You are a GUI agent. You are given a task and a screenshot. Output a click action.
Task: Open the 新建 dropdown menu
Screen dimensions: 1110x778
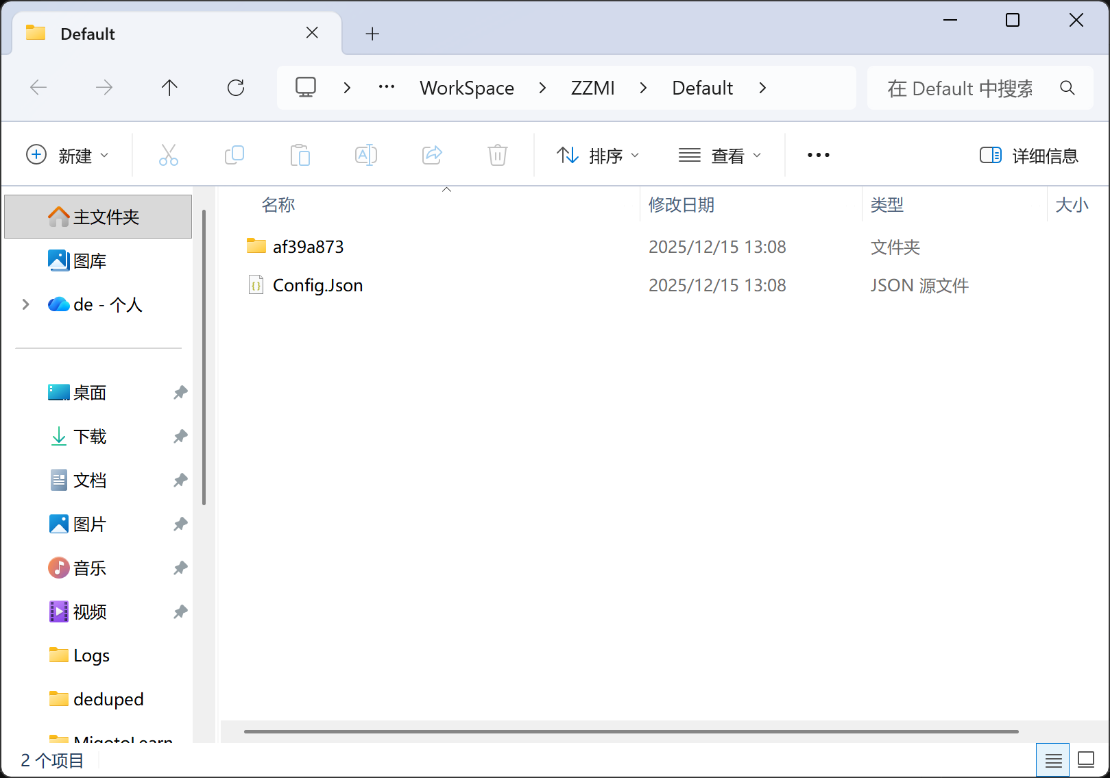[x=67, y=156]
